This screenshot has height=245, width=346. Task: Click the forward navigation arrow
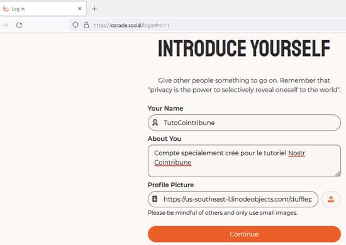[x=5, y=25]
